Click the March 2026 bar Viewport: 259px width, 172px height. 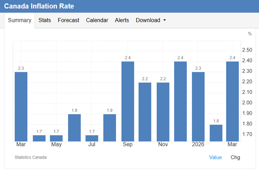[x=232, y=101]
